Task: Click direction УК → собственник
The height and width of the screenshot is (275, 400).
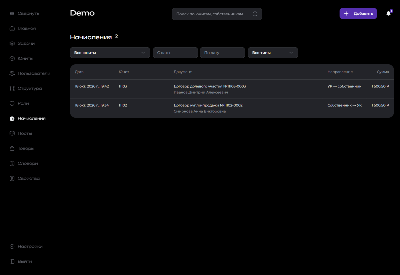Action: click(x=344, y=86)
